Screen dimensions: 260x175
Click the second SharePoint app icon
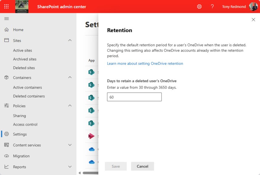pyautogui.click(x=91, y=85)
